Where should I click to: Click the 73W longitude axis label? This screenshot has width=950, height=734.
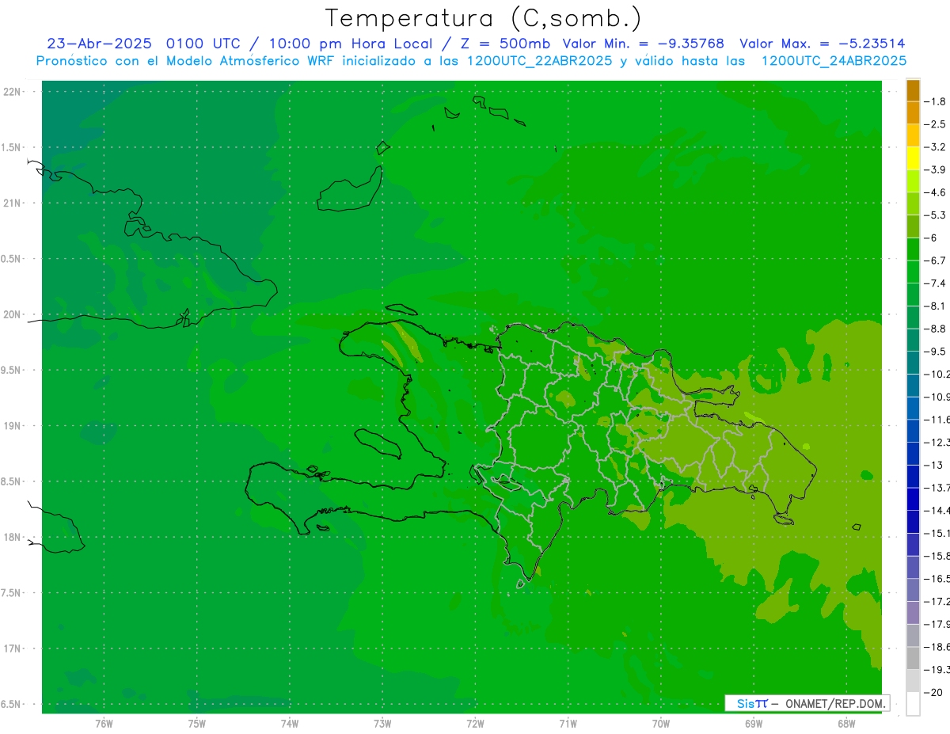click(382, 724)
